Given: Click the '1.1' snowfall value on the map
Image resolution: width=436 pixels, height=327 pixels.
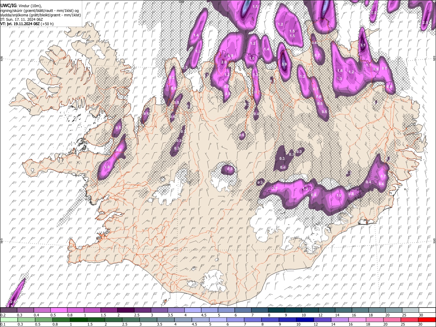Looking at the screenshot, I should coord(368,65).
